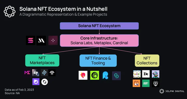This screenshot has width=187, height=99.
Task: Select the NFT Finance & Tooling box
Action: 98,61
